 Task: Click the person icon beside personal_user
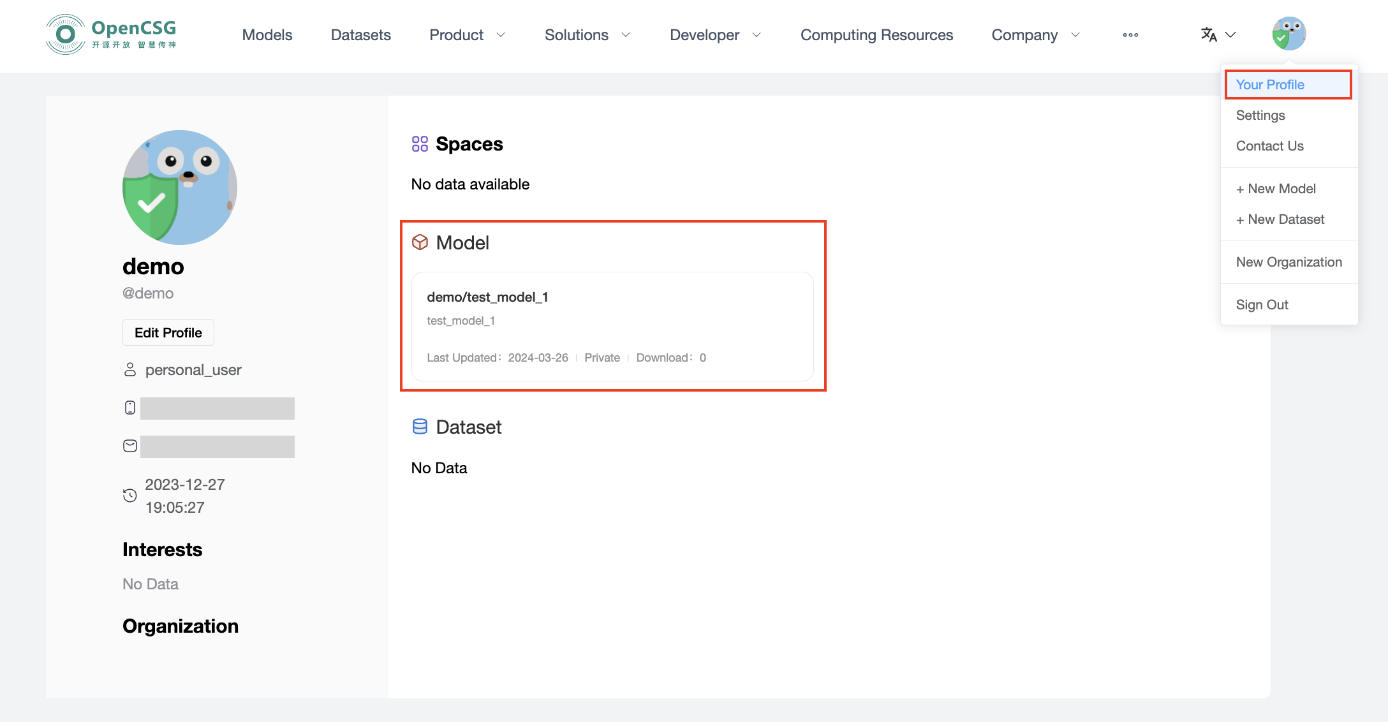tap(129, 369)
